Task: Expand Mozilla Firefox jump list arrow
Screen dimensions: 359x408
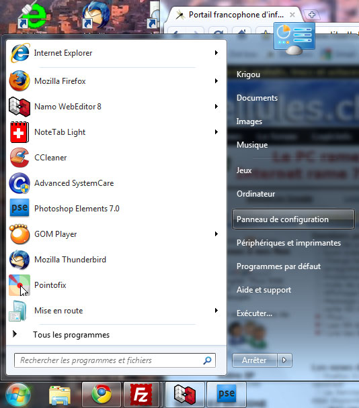Action: 216,81
